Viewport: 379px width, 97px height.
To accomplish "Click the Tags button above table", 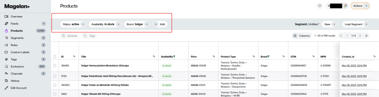I will (x=90, y=36).
